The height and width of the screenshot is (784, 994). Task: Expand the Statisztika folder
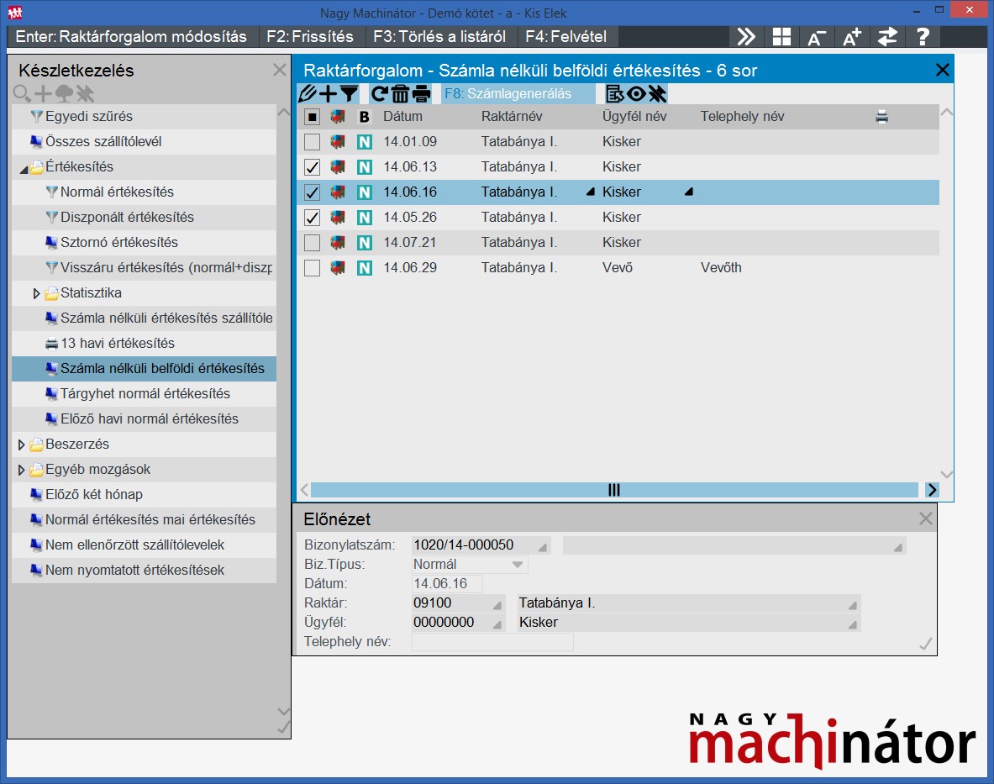37,293
